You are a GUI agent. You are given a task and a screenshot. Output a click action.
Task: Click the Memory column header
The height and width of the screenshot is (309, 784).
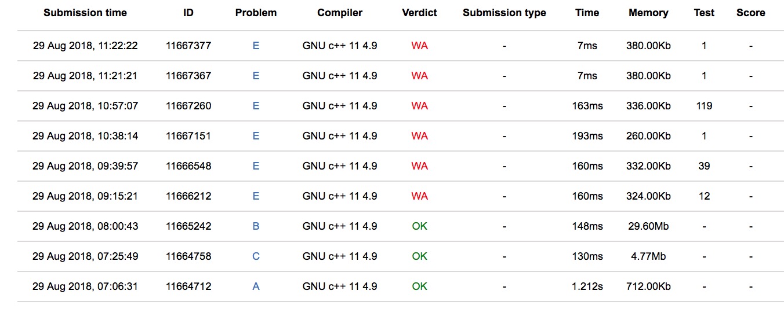pyautogui.click(x=648, y=13)
